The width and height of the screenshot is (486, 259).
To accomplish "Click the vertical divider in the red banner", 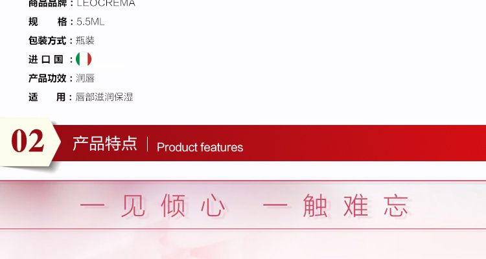I will pyautogui.click(x=147, y=144).
